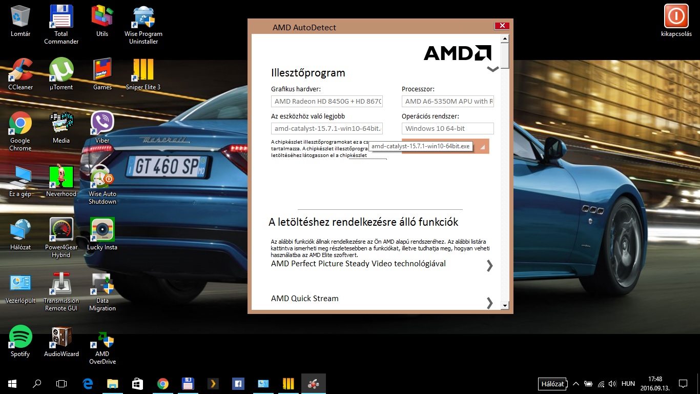Click AutoDetect scrollbar up arrow
Viewport: 700px width, 394px height.
coord(505,38)
